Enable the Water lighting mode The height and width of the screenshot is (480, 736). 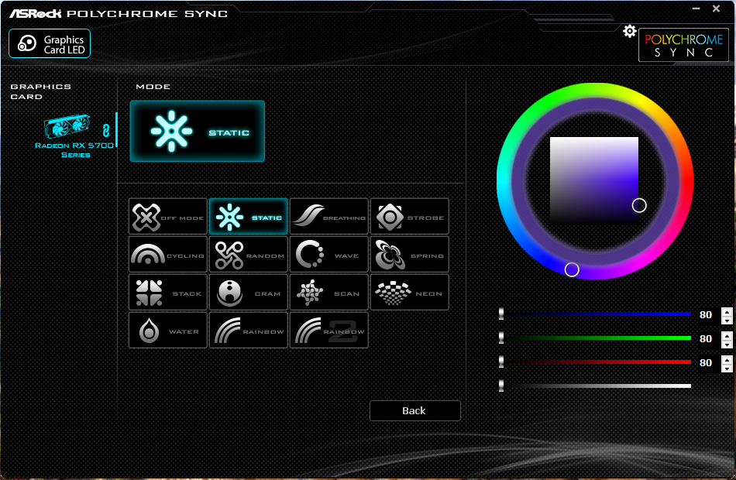coord(167,331)
